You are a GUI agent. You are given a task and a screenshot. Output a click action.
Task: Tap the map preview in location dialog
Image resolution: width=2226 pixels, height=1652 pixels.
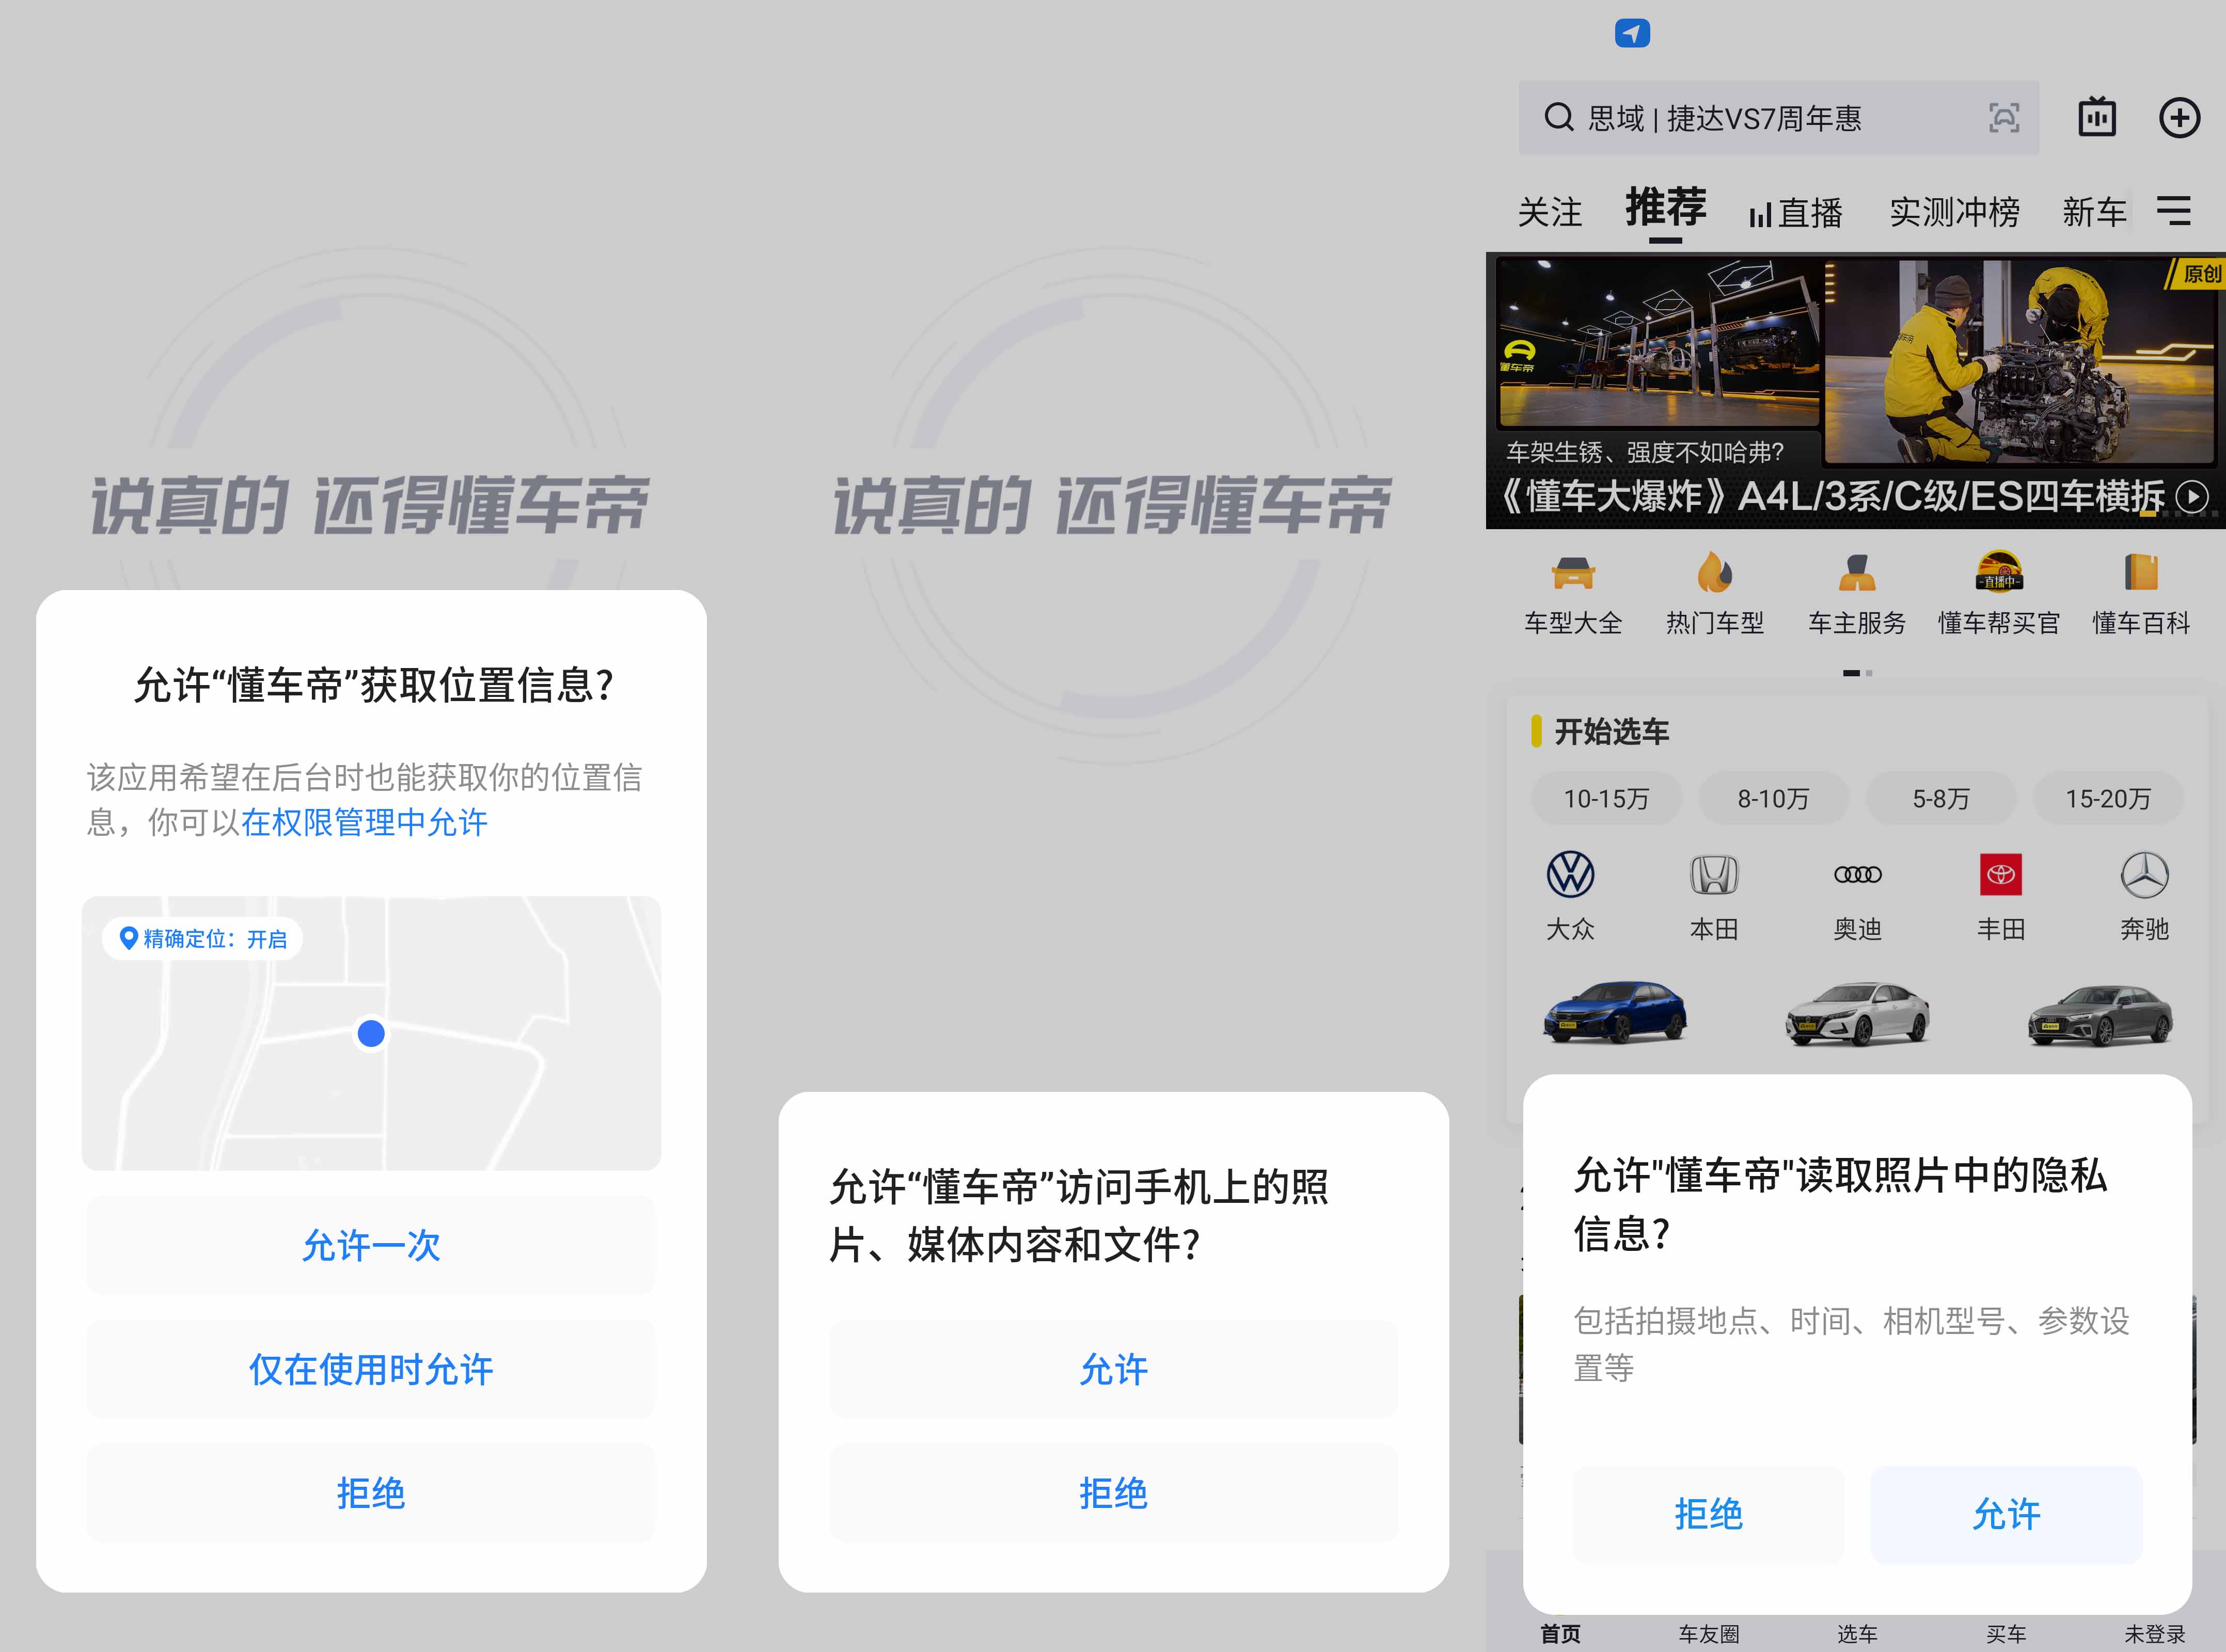click(x=371, y=1033)
